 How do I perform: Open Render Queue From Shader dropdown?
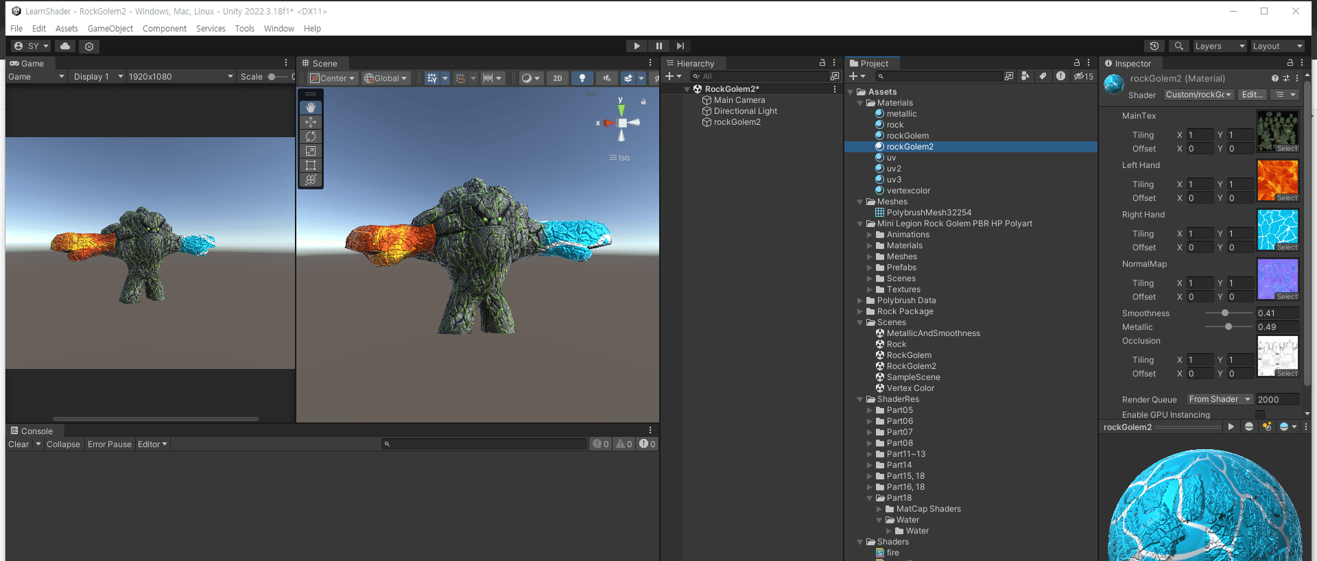(x=1220, y=399)
